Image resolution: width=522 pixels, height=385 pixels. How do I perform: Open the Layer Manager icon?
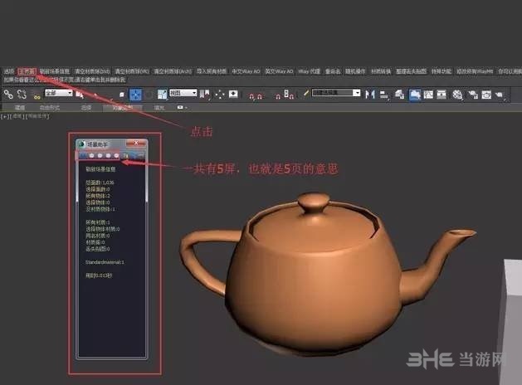click(x=399, y=95)
